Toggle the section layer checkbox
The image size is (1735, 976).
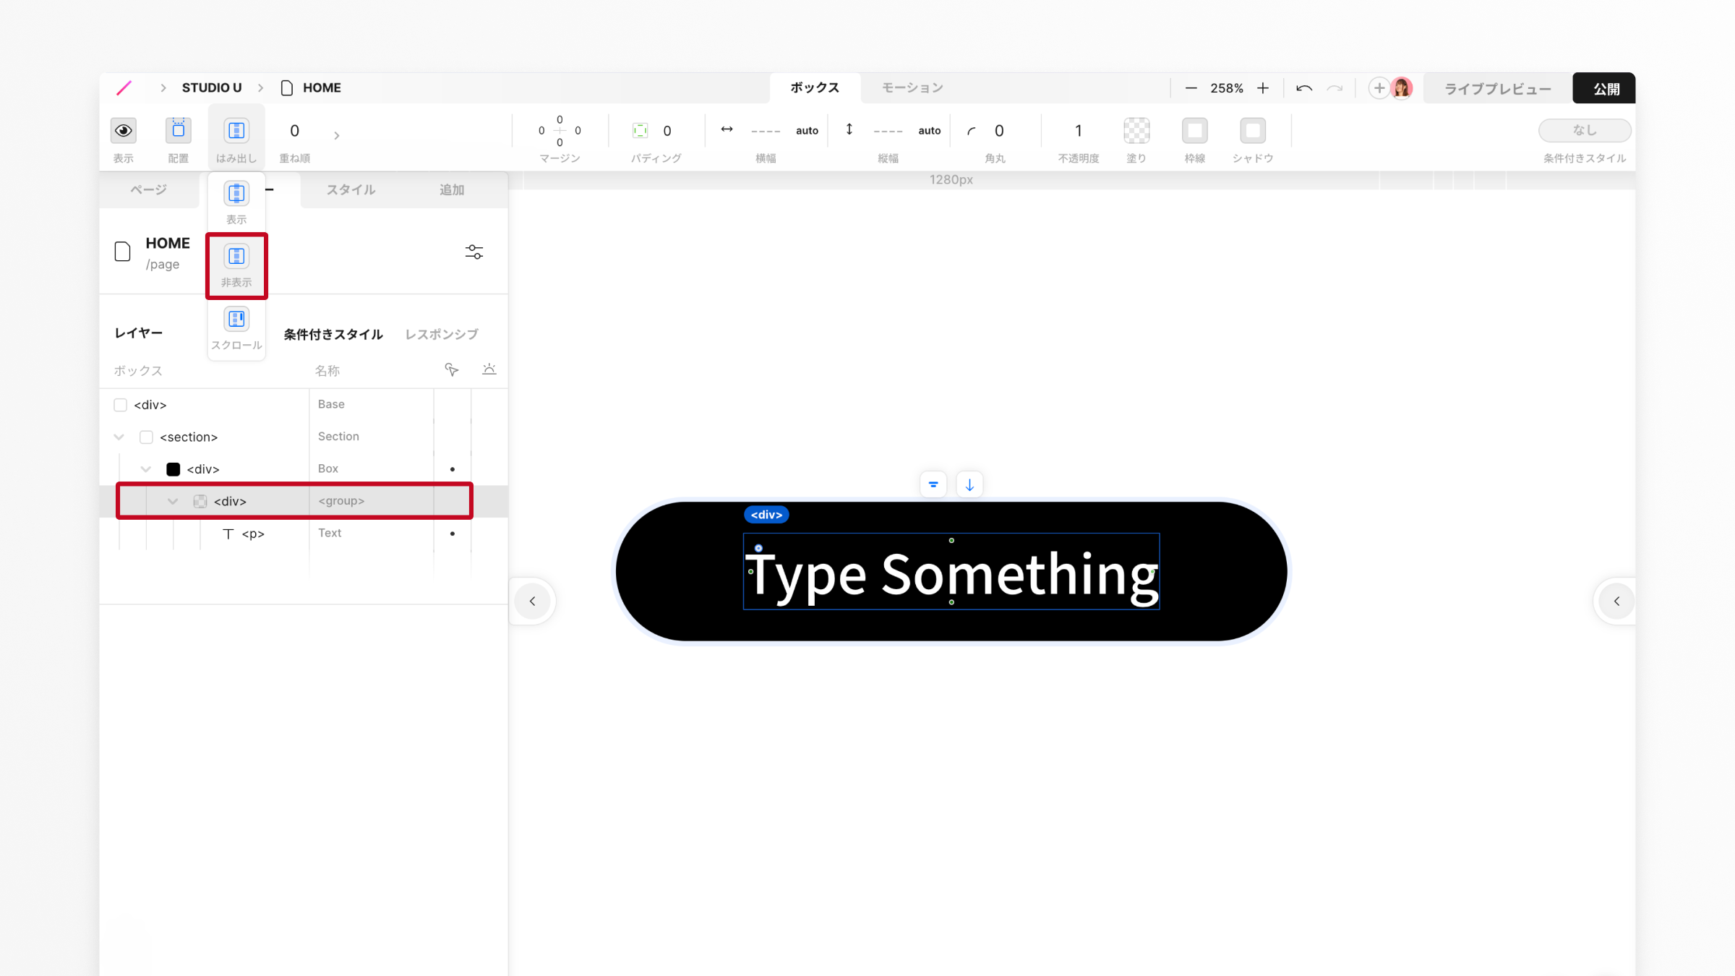click(147, 437)
